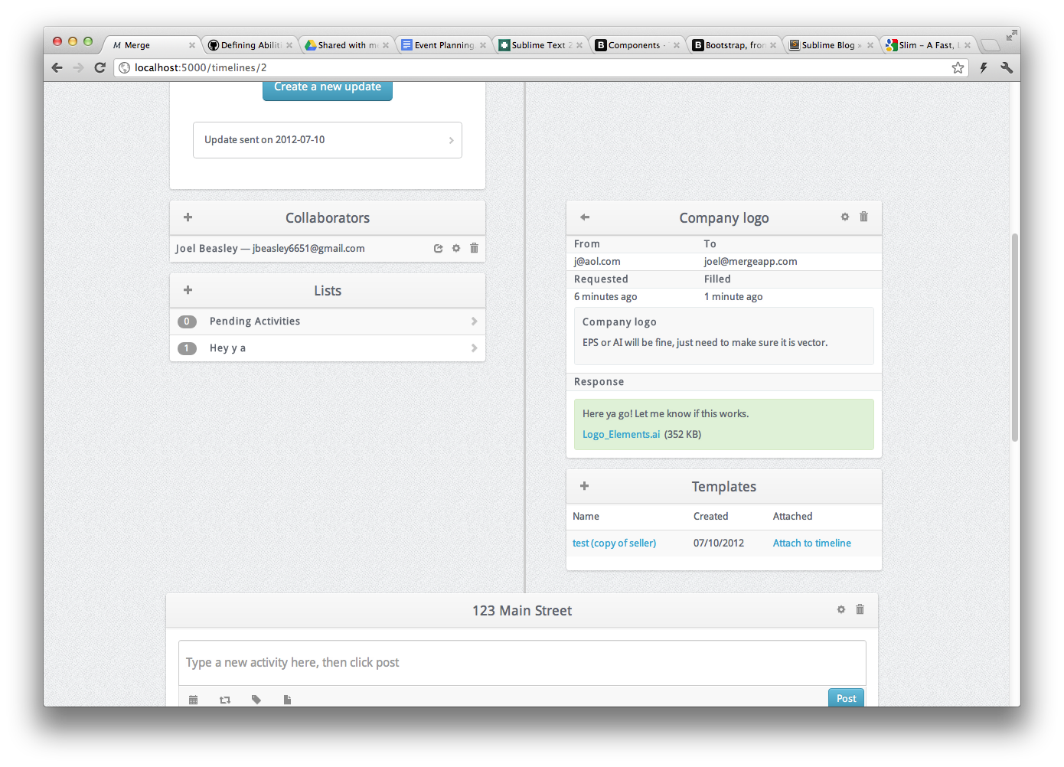Add a new list with plus icon
Image resolution: width=1064 pixels, height=767 pixels.
coord(188,290)
